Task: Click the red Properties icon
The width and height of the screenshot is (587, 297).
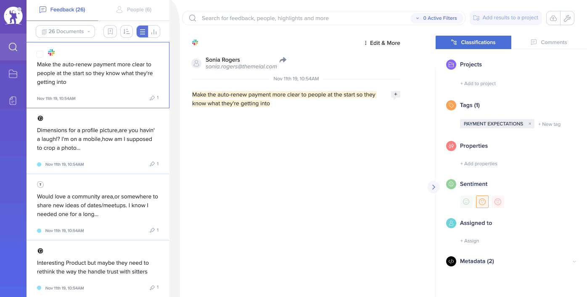Action: pyautogui.click(x=451, y=146)
